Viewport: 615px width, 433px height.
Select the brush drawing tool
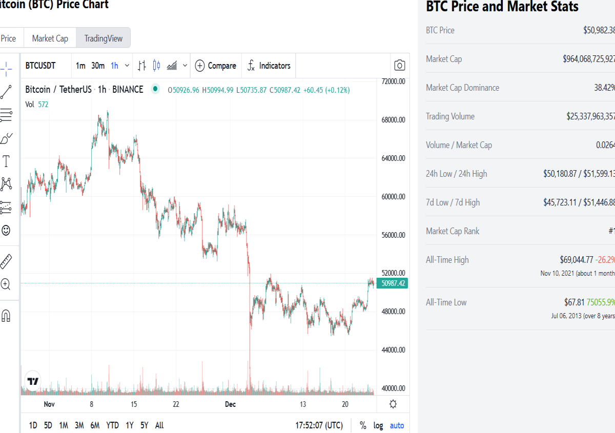pos(6,138)
